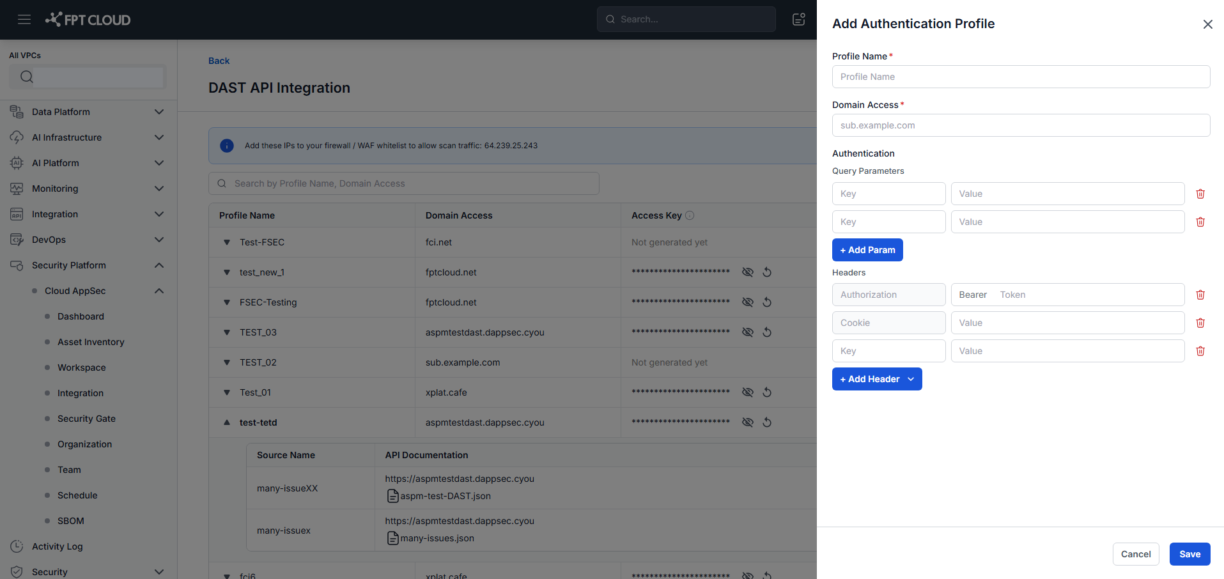1224x579 pixels.
Task: Delete the empty Key header row
Action: click(1200, 351)
